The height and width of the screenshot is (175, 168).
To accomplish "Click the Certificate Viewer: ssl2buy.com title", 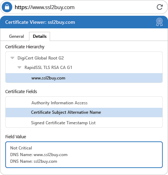I will (x=40, y=22).
